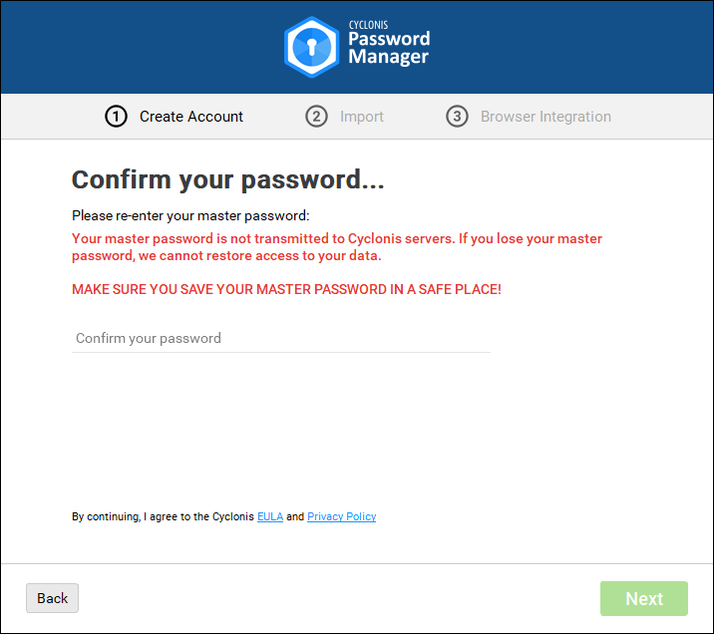Click the Cyclonis hexagon keyhole logo

coord(312,46)
